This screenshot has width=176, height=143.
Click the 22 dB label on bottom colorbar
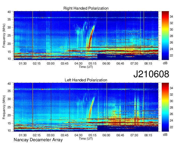coord(171,127)
